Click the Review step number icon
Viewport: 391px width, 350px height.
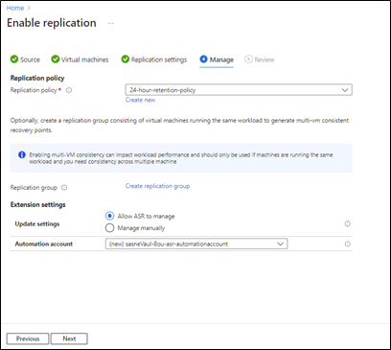(248, 59)
